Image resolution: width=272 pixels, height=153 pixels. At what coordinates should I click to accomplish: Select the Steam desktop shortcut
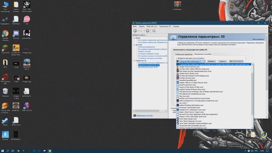coord(5,122)
